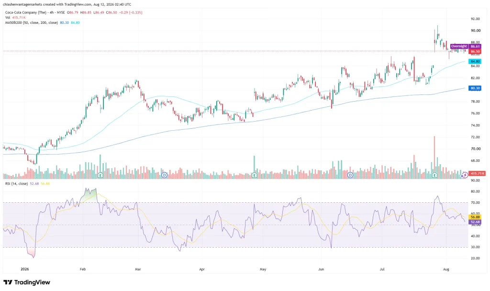Open the late-July earnings E marker
Screen dimensions: 490x291
click(434, 175)
